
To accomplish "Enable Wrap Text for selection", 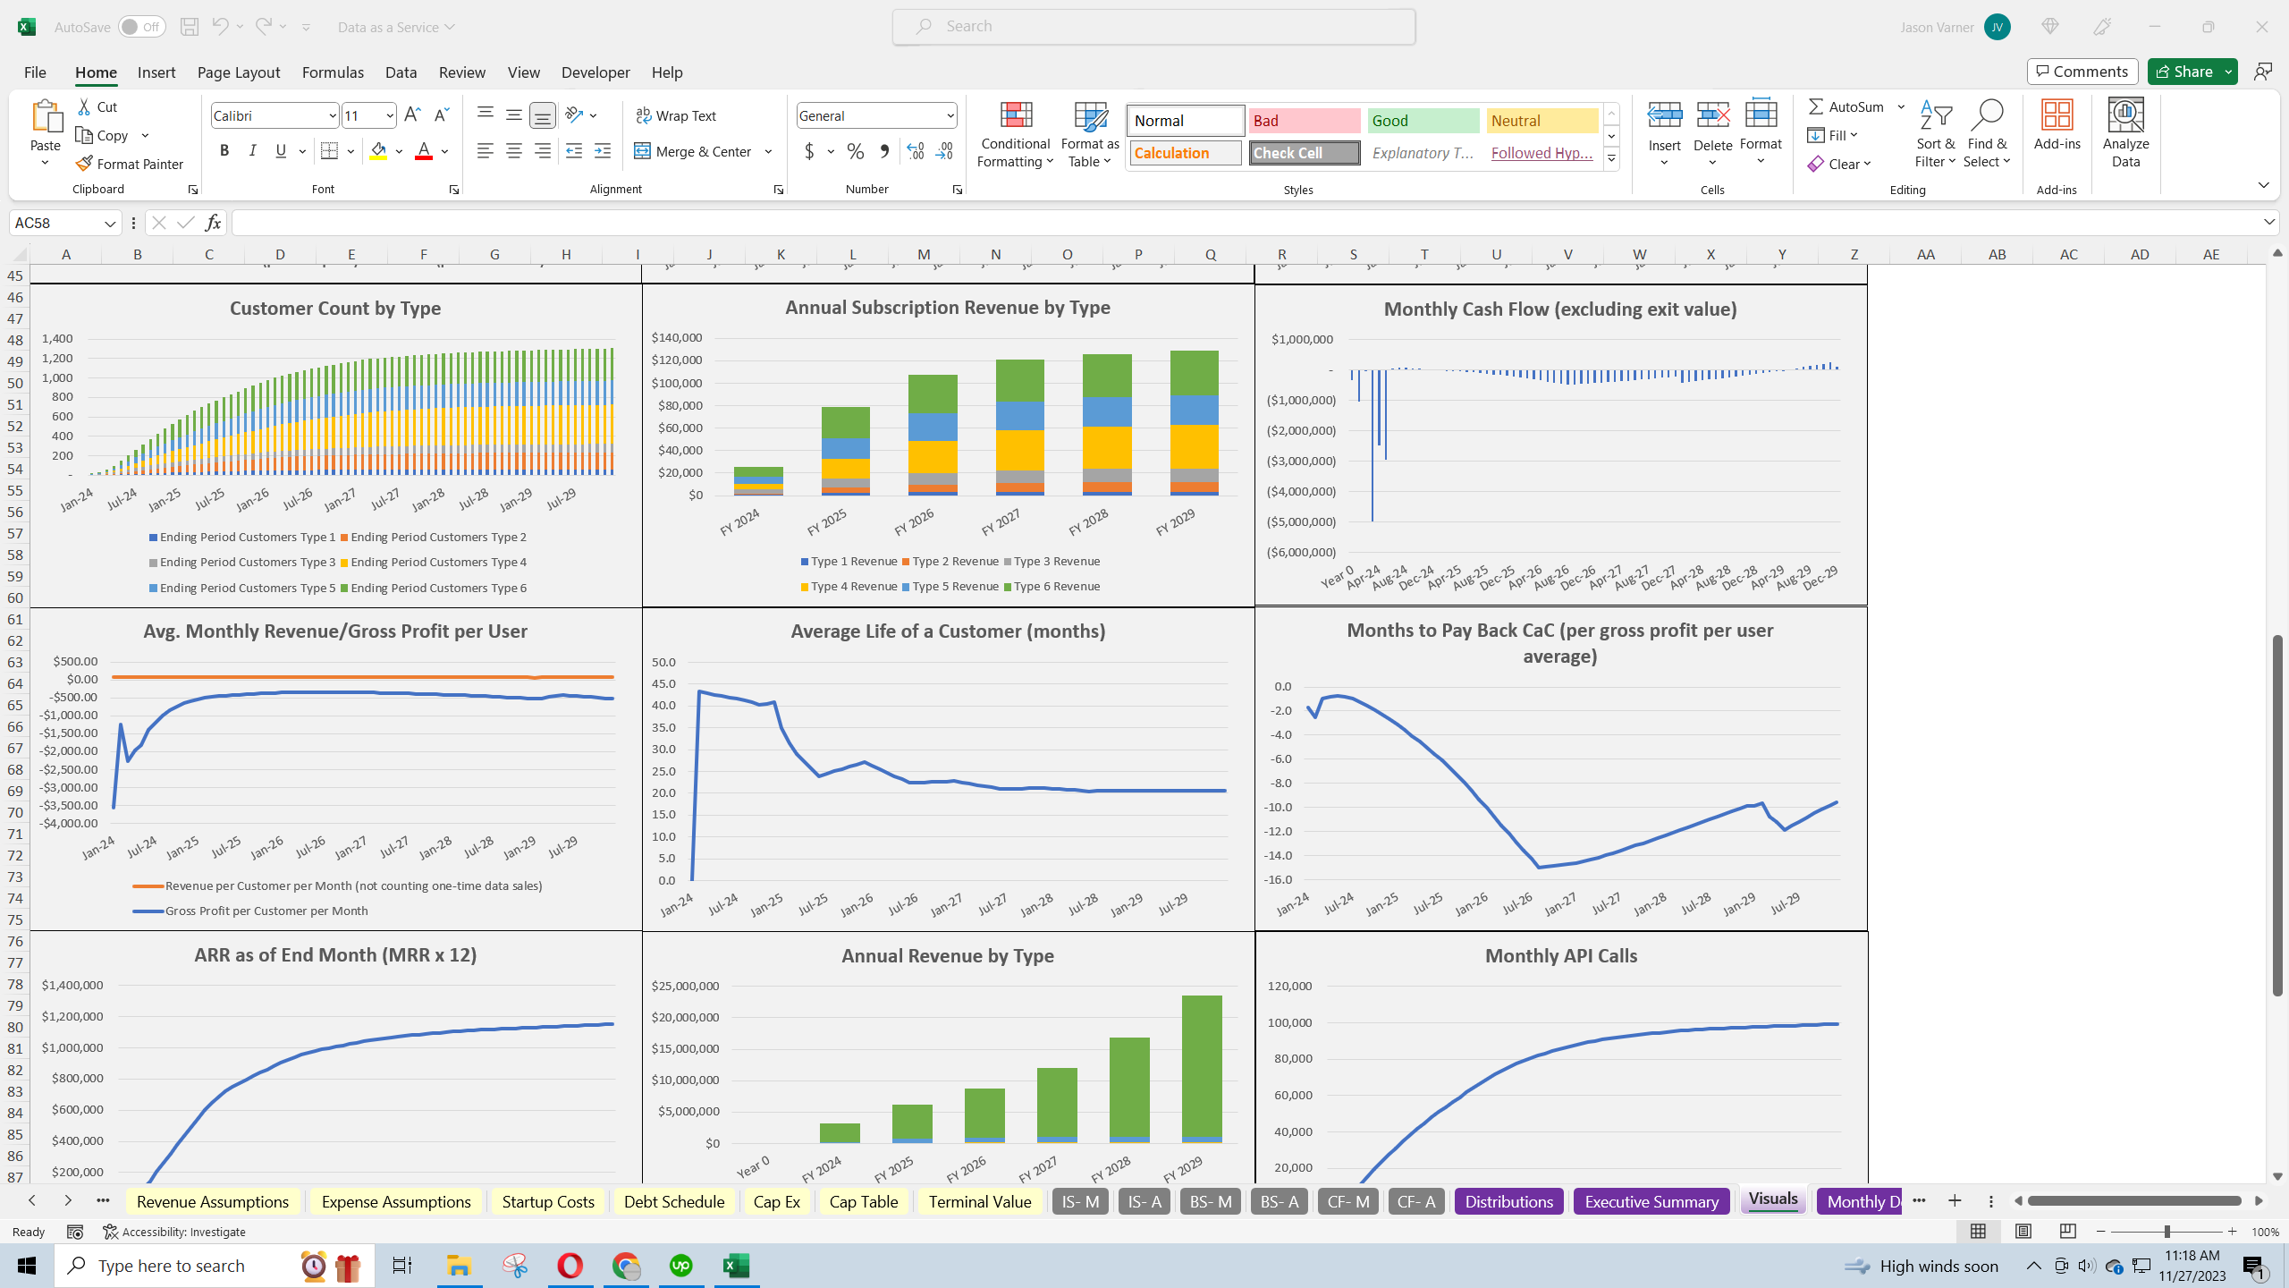I will 677,114.
